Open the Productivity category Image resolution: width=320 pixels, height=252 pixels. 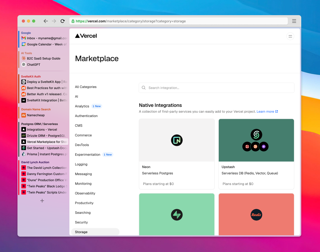click(84, 203)
